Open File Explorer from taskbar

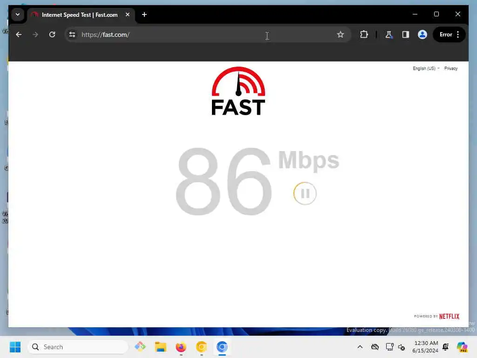click(161, 347)
